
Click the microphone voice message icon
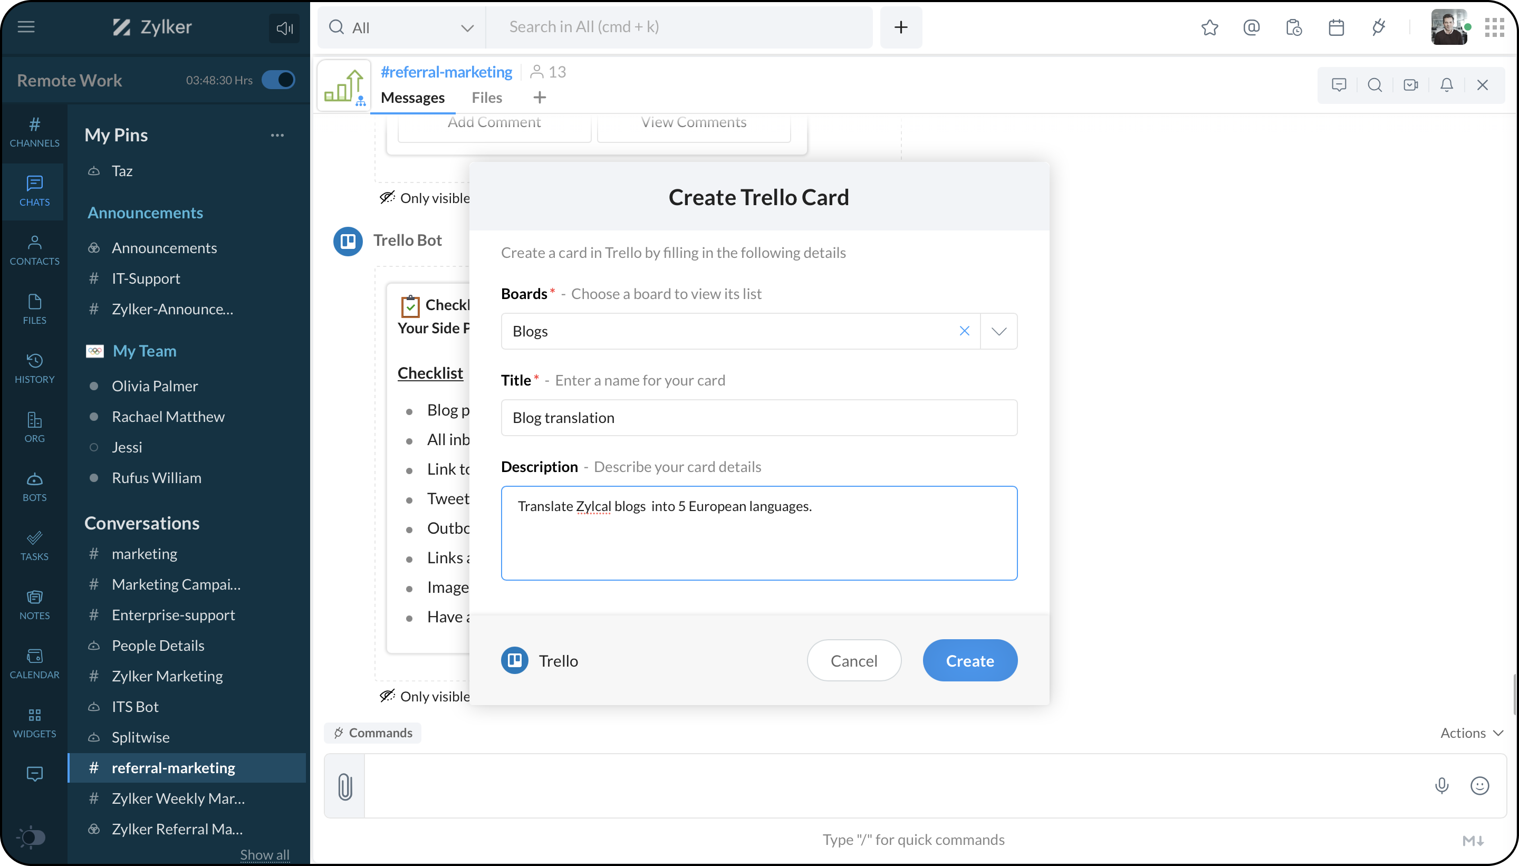click(1441, 786)
